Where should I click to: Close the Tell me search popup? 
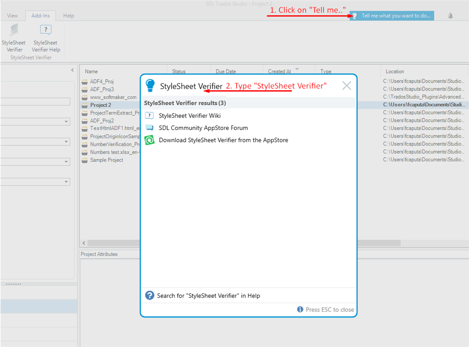(x=346, y=86)
